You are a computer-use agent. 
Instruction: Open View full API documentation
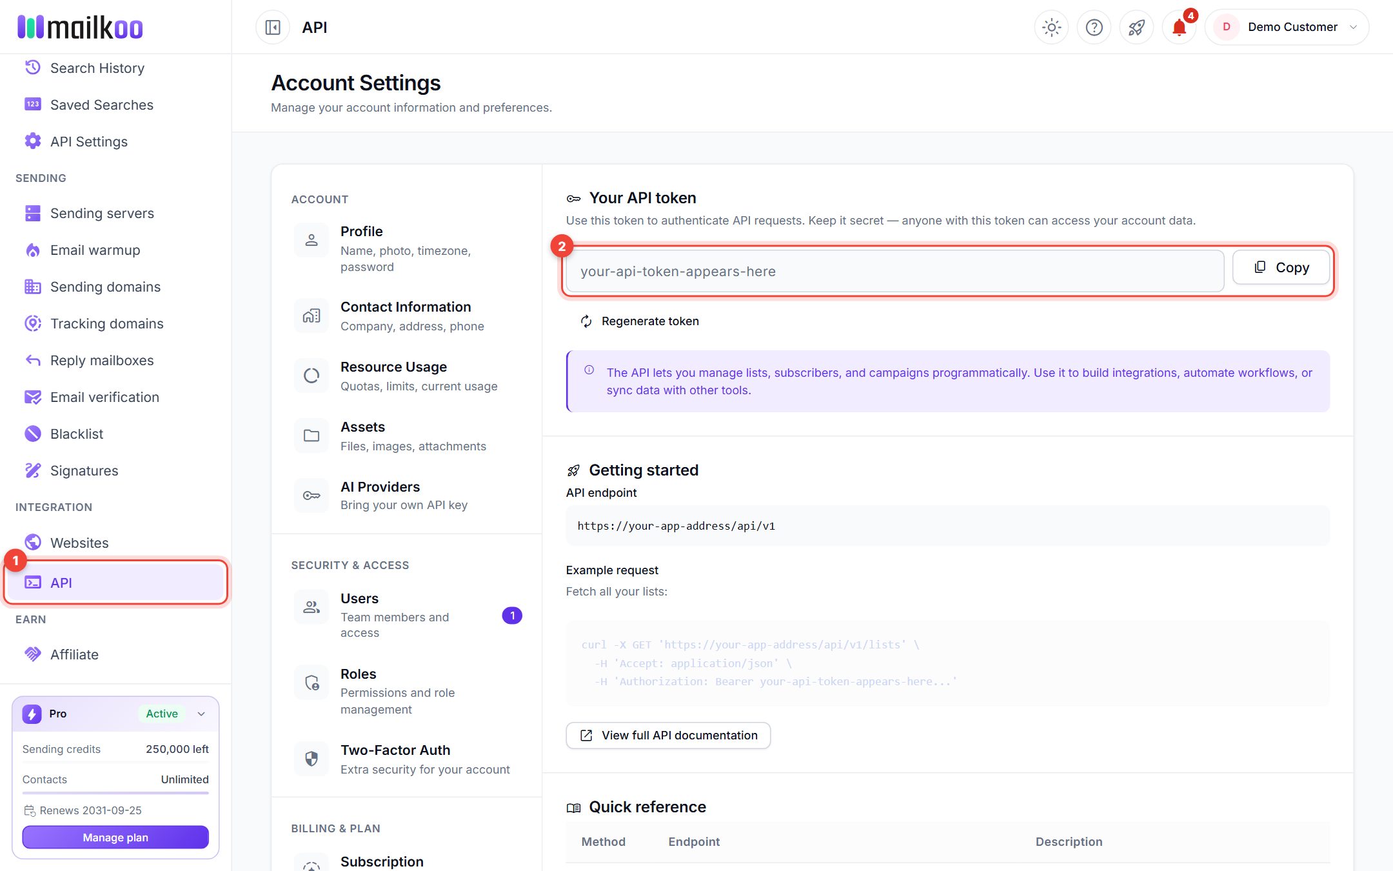[668, 736]
